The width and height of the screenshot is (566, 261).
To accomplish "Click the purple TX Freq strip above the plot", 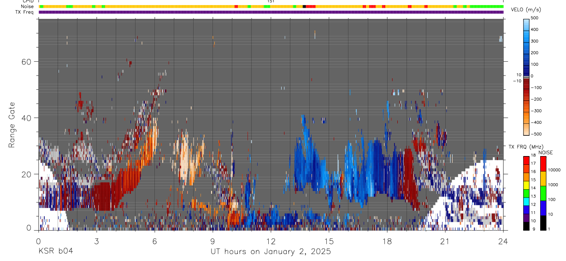I will click(x=271, y=12).
